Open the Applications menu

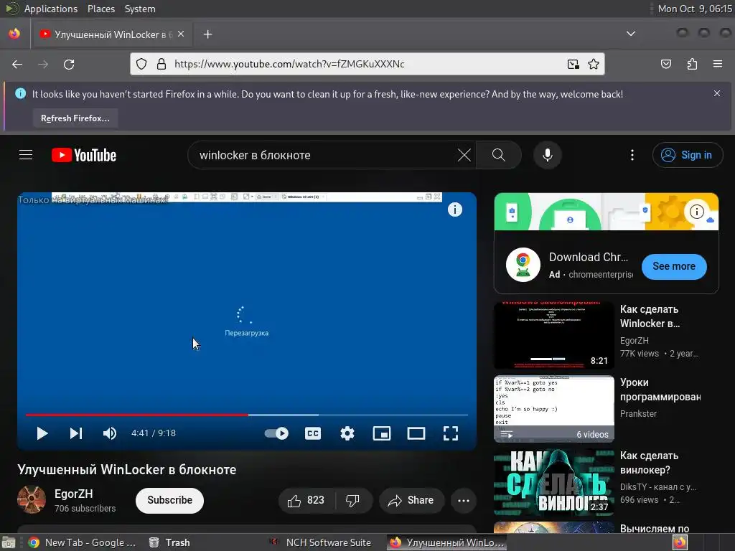click(51, 9)
